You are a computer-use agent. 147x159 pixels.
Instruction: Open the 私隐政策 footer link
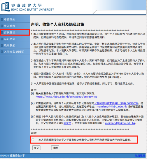[x=140, y=155]
